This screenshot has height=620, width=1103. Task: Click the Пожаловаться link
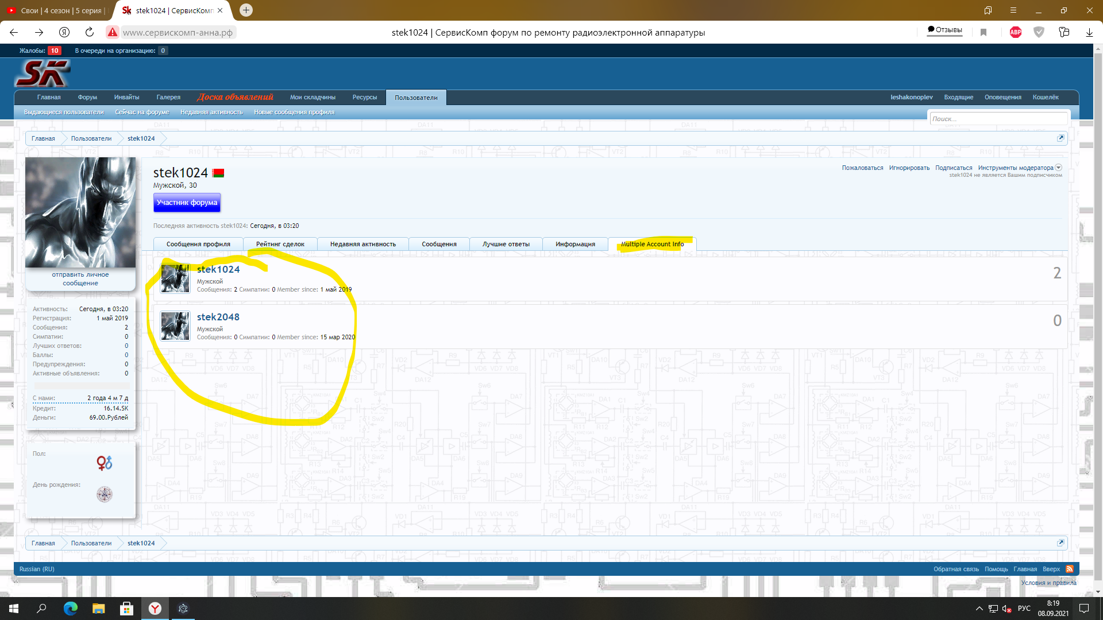click(x=862, y=168)
